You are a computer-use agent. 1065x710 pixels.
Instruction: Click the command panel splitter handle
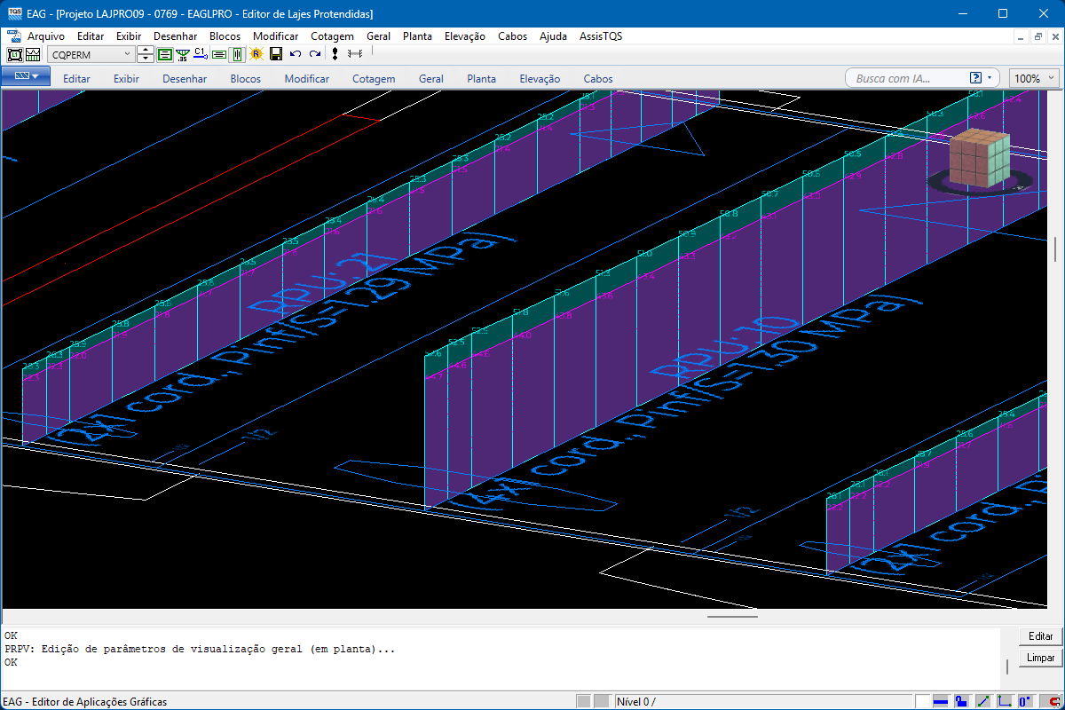click(x=732, y=616)
